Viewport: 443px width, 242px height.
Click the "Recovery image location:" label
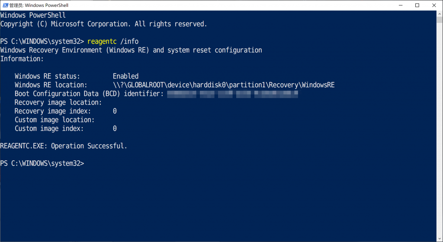58,102
